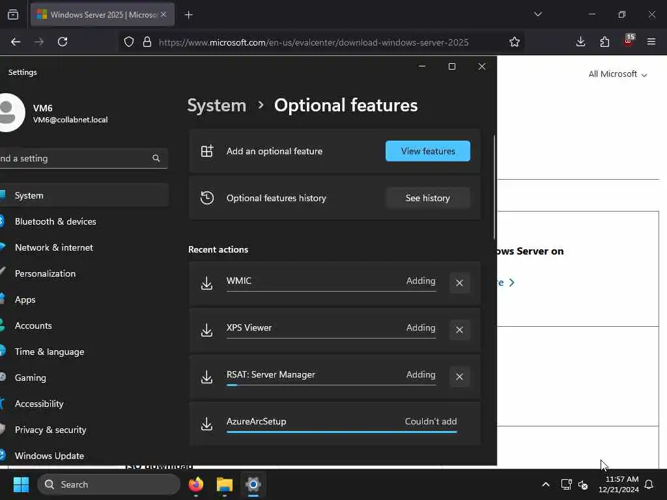Click the extension icon with 15 badge

[x=629, y=40]
